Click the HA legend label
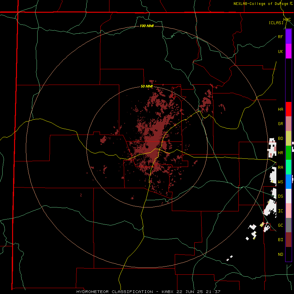 (x=280, y=109)
